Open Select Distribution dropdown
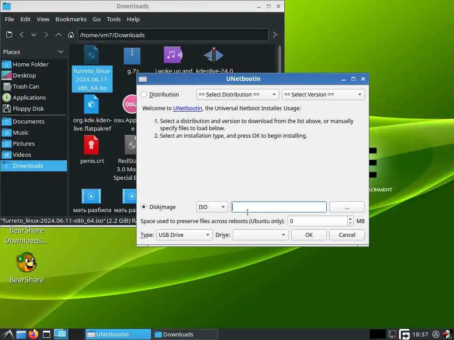Screen dimensions: 454x340 coord(238,95)
